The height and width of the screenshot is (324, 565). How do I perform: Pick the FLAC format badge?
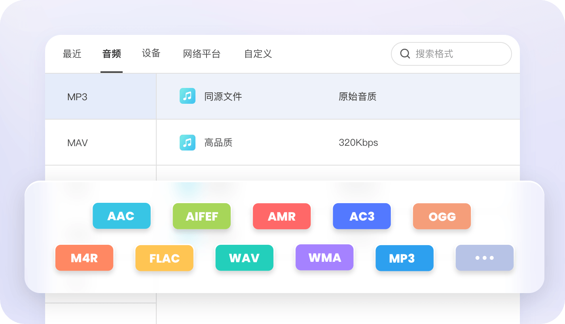[x=164, y=258]
